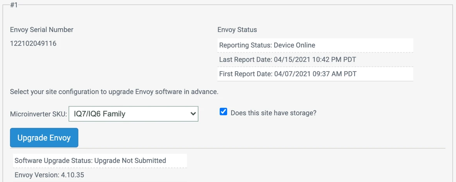Viewport: 456px width, 182px height.
Task: Click the 'Does this site have storage?' label
Action: point(274,113)
